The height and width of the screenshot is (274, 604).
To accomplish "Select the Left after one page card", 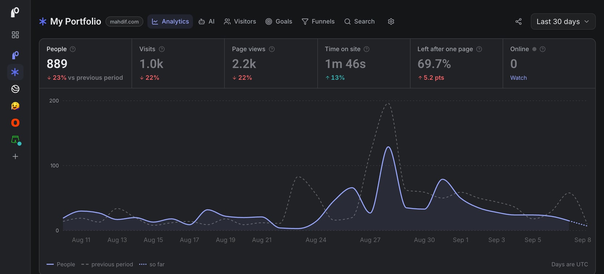I will click(456, 63).
